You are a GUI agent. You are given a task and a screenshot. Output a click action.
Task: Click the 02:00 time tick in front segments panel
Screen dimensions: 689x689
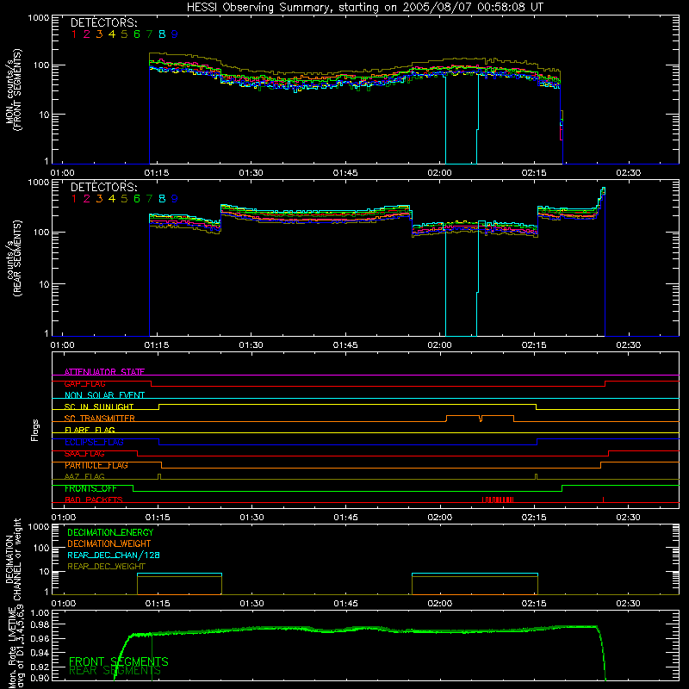point(439,173)
